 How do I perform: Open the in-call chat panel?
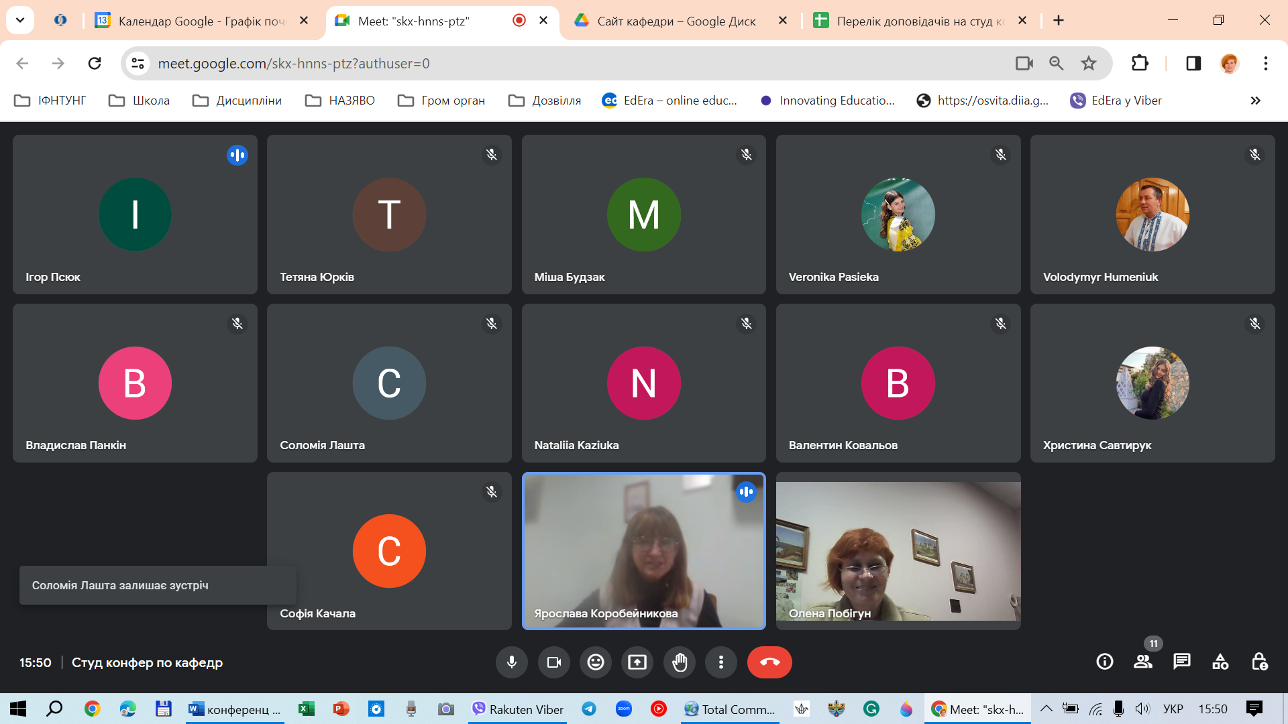tap(1181, 662)
